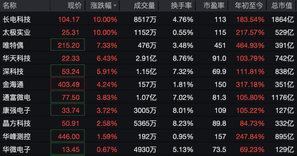
Task: Click 5.91% change for 深科技
Action: tap(107, 71)
